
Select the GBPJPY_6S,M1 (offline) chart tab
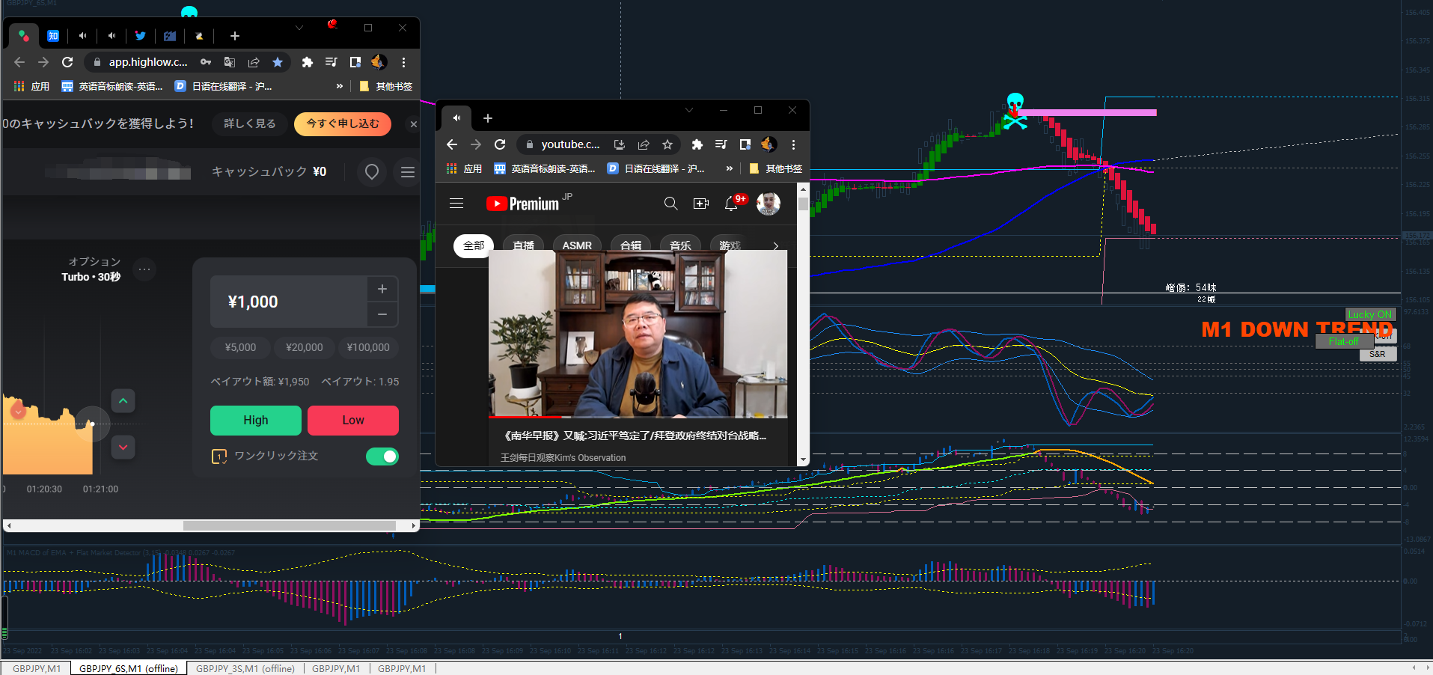click(129, 668)
